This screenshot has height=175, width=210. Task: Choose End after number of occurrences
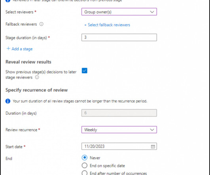tap(85, 173)
